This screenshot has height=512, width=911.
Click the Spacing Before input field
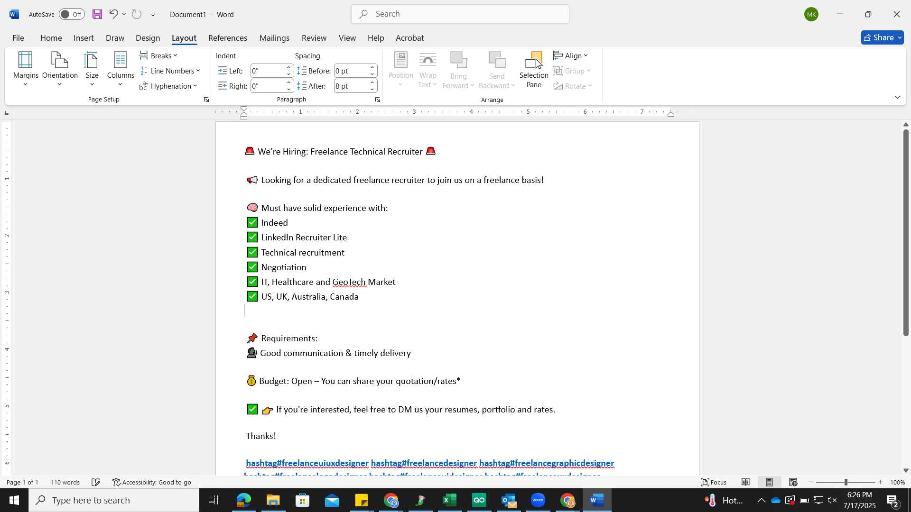pos(351,71)
